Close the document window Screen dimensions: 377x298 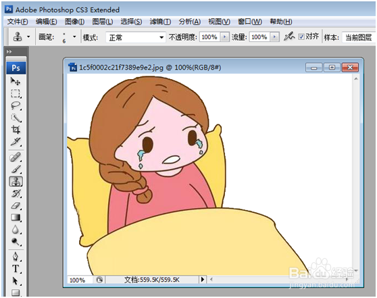click(x=350, y=68)
